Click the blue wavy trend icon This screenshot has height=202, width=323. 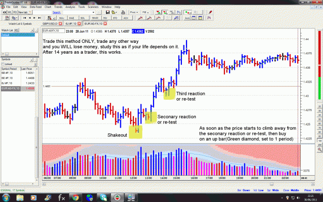(x=176, y=18)
